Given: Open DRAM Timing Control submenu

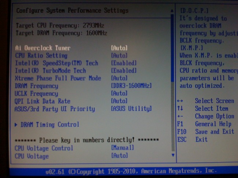Looking at the screenshot, I should point(50,125).
